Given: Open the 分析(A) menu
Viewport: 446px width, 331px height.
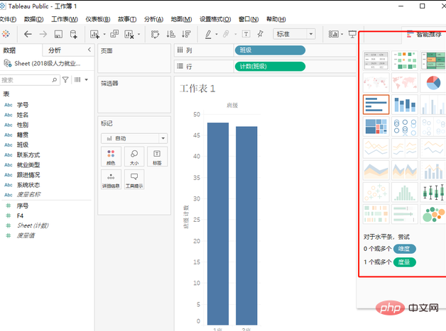Looking at the screenshot, I should coord(153,19).
